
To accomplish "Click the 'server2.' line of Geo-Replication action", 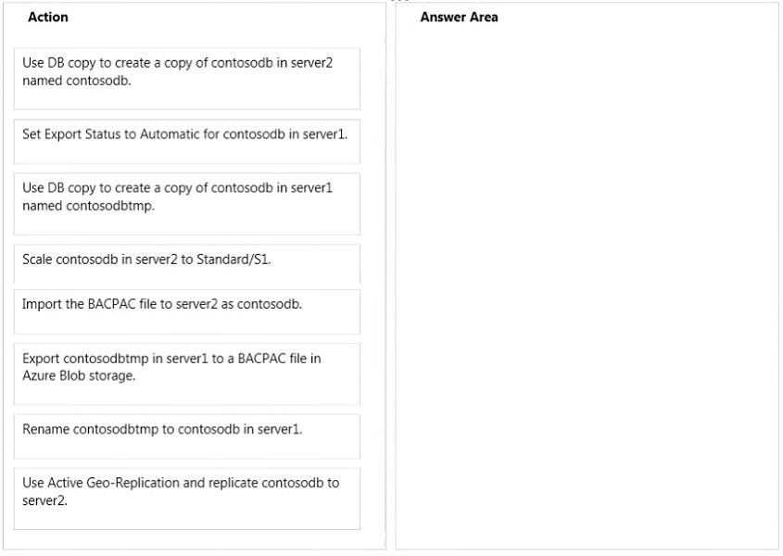I will click(x=44, y=500).
